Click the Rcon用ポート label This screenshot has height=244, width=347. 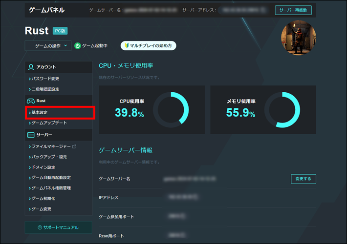coord(111,236)
